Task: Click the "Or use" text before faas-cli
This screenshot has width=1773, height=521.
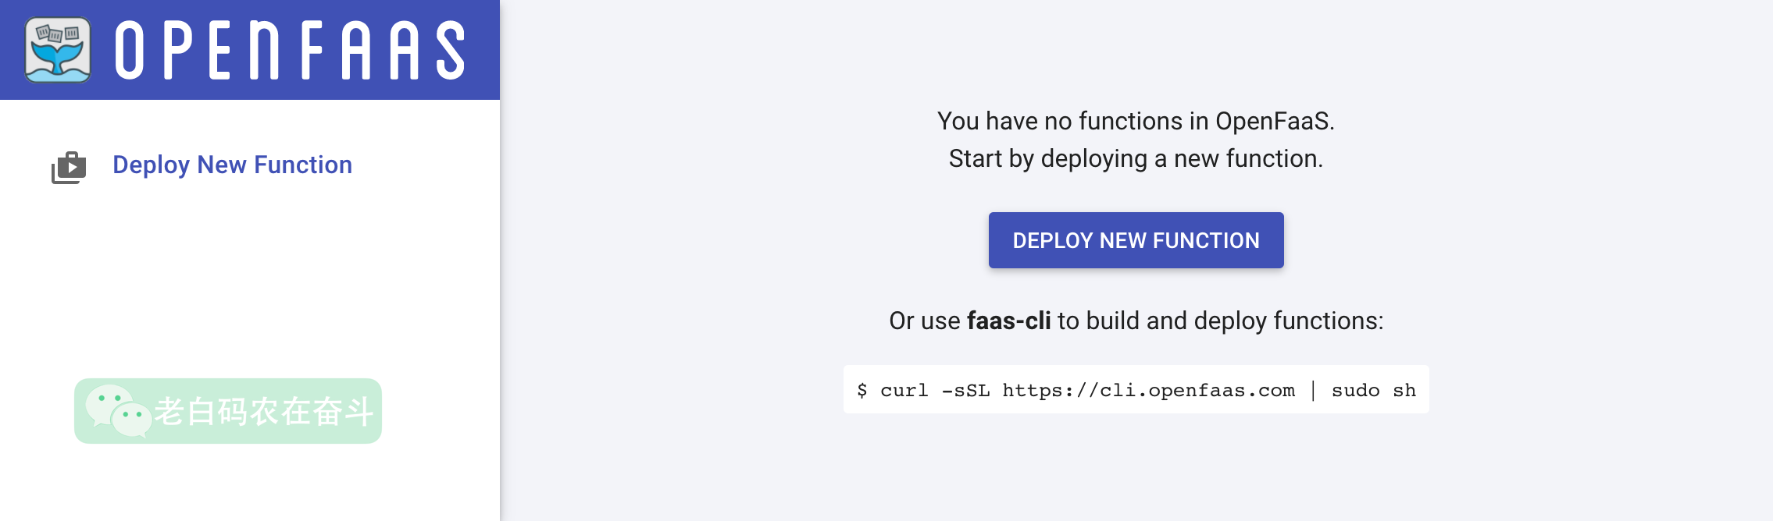Action: (x=924, y=321)
